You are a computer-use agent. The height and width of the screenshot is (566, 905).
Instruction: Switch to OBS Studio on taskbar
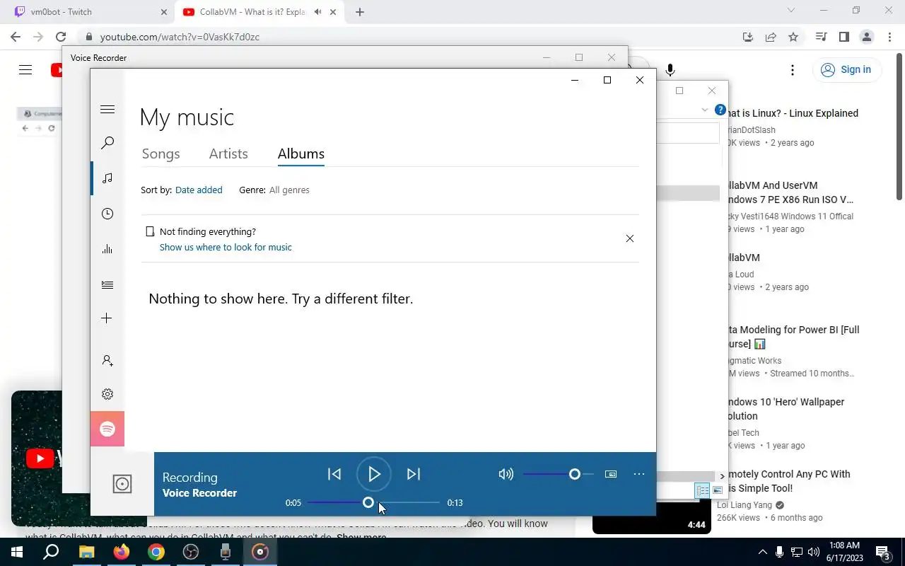[191, 552]
